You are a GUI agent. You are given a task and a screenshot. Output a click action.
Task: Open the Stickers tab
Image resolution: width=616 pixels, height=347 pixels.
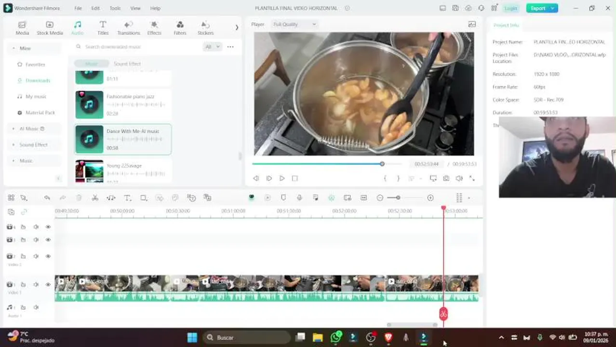(x=205, y=28)
